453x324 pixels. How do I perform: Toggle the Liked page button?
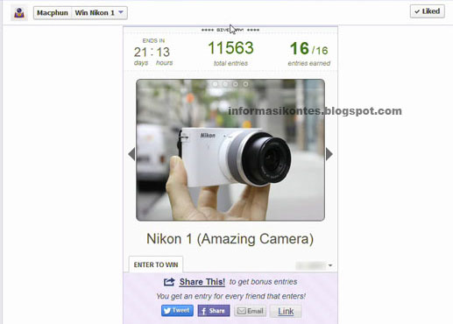428,11
